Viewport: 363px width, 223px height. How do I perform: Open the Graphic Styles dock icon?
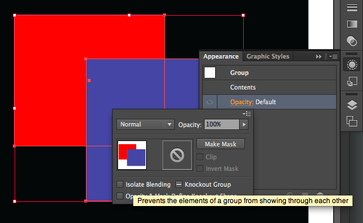(352, 81)
